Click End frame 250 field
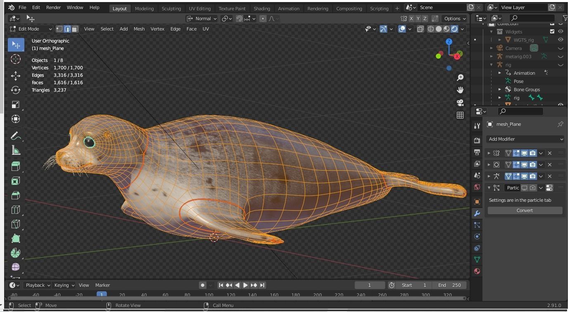This screenshot has height=312, width=572. tap(449, 285)
